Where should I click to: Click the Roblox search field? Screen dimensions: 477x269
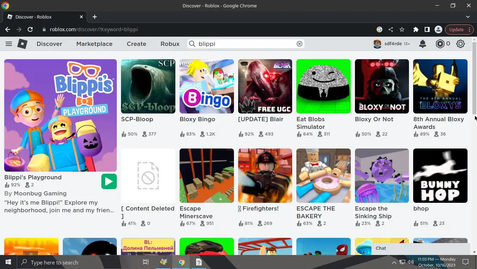246,44
